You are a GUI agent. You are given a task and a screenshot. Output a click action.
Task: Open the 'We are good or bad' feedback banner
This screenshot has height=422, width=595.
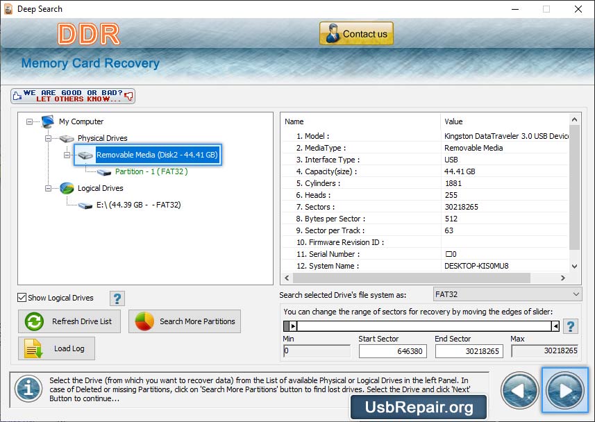73,96
